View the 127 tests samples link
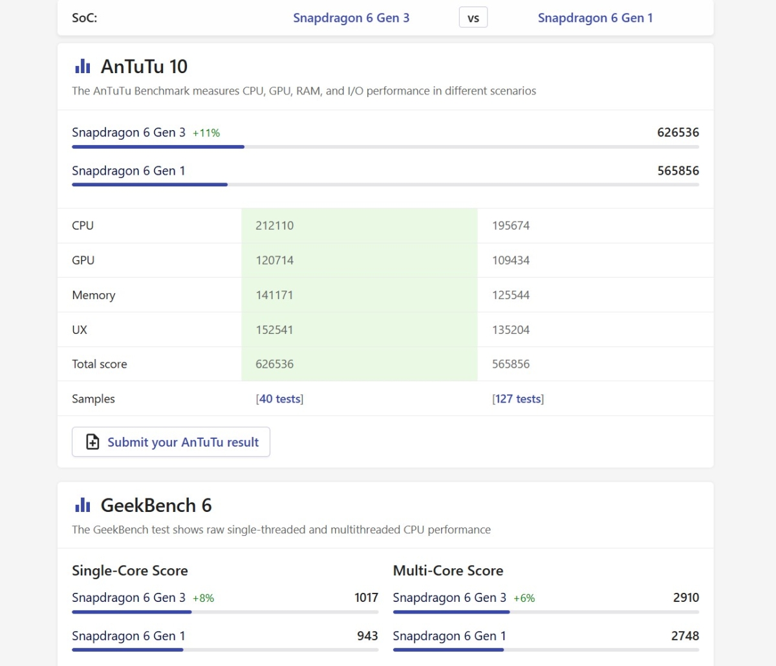 [x=518, y=399]
